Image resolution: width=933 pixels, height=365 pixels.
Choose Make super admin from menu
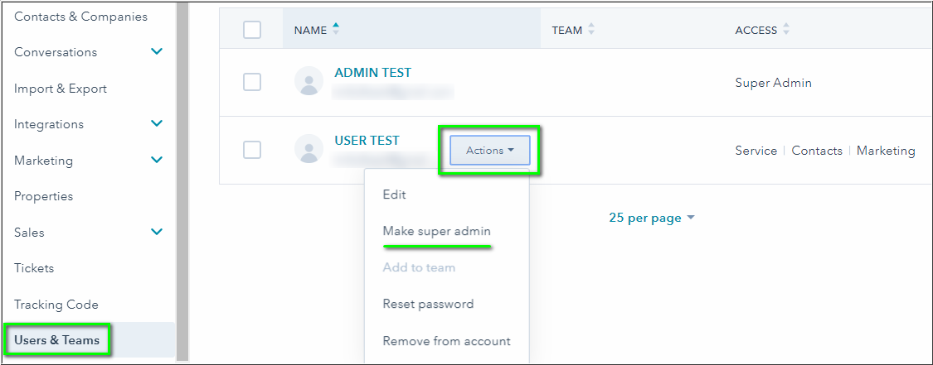(436, 231)
